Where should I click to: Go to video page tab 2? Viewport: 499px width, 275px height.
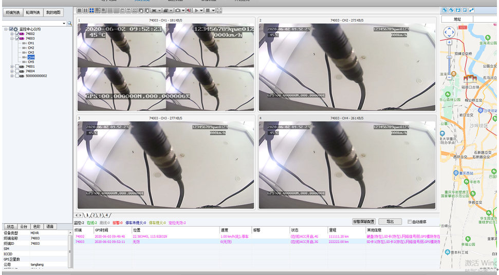coord(94,215)
